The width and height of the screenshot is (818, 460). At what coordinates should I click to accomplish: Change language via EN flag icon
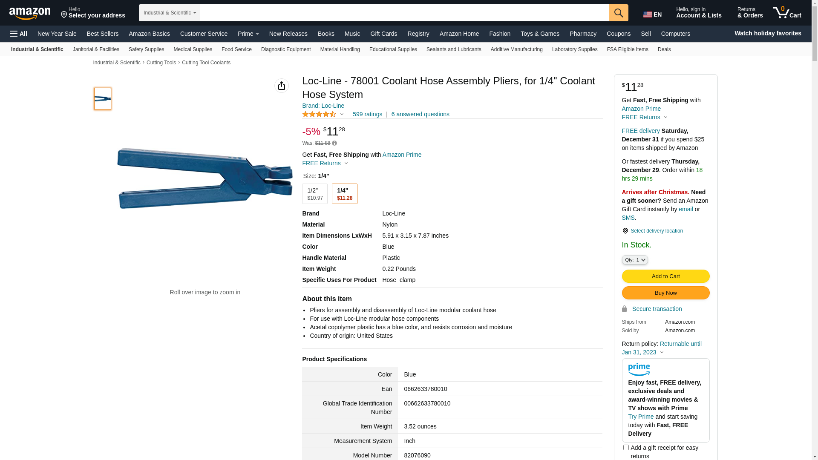652,14
